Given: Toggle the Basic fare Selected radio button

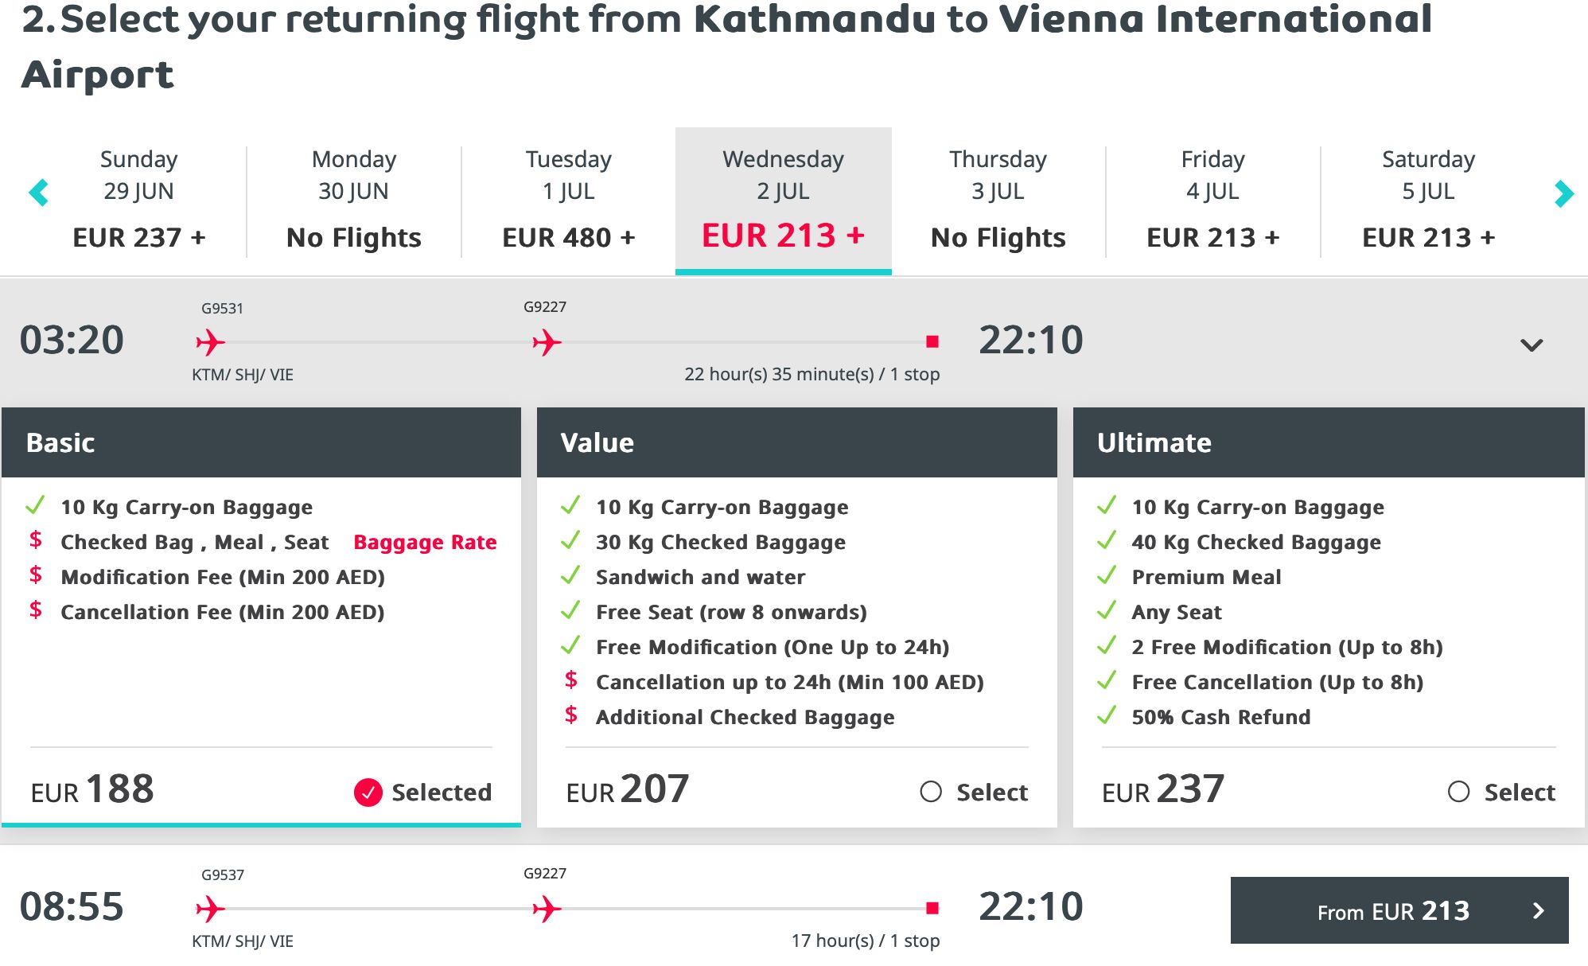Looking at the screenshot, I should [368, 792].
